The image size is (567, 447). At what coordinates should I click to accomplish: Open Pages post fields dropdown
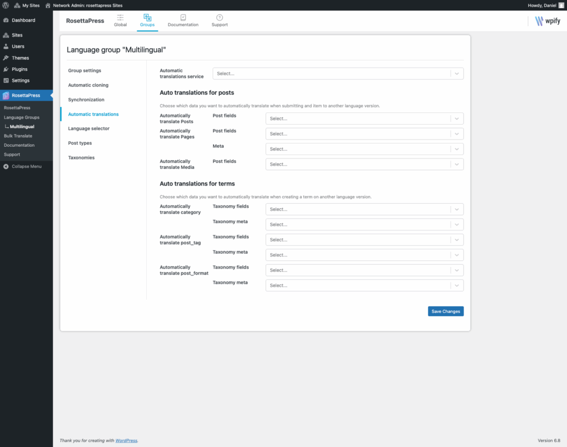pos(364,134)
